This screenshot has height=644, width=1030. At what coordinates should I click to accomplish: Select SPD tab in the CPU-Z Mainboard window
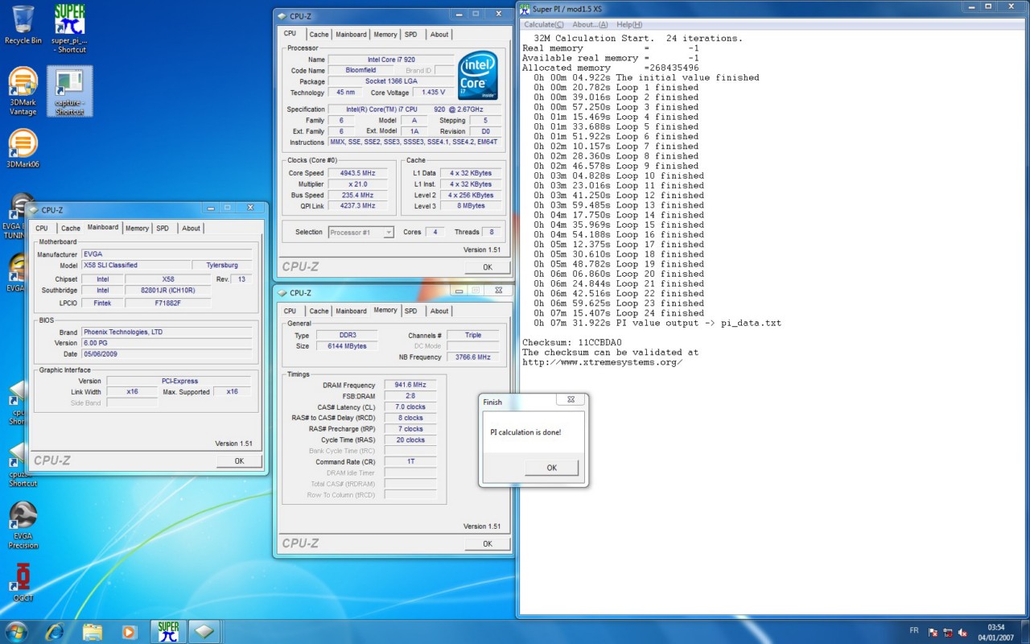tap(163, 229)
